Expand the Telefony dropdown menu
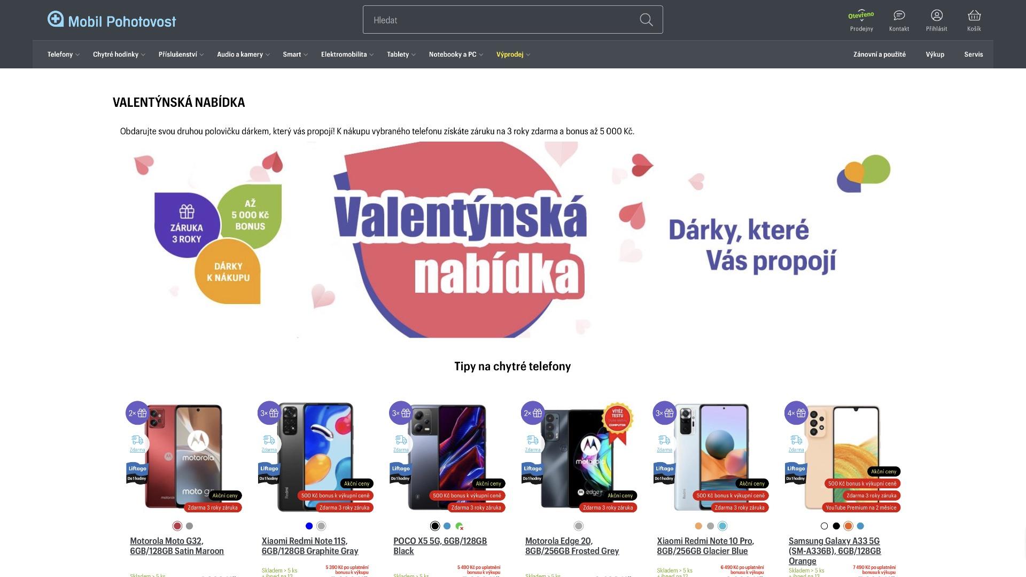Viewport: 1026px width, 577px height. [63, 54]
